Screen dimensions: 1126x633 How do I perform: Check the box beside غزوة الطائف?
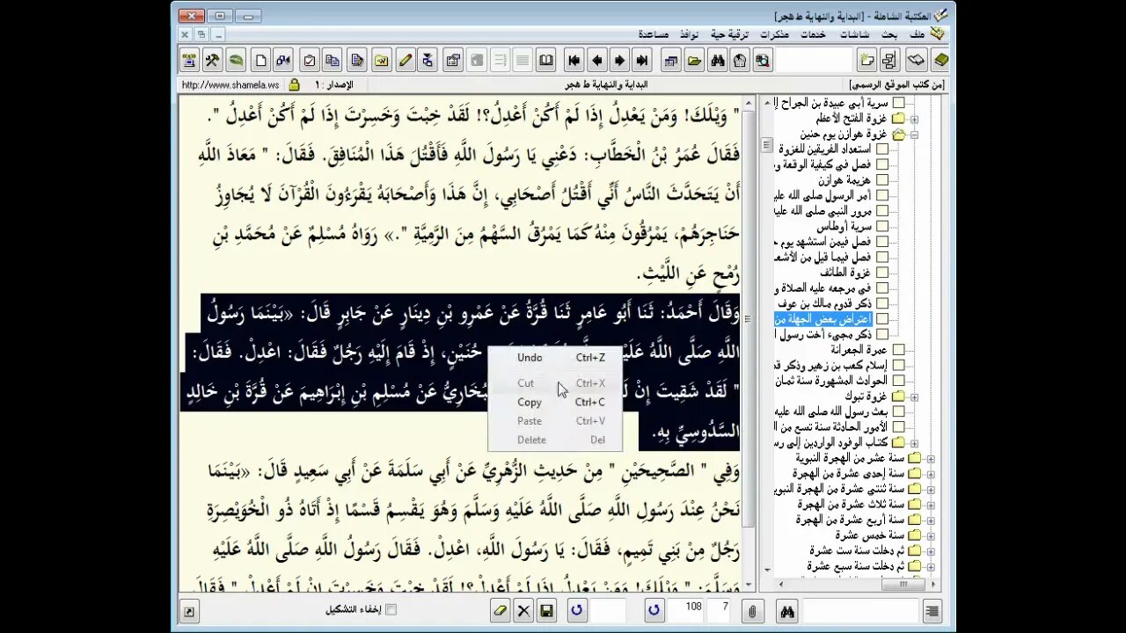point(881,273)
